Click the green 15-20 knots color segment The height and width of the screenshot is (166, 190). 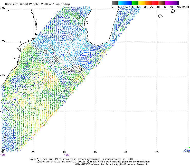point(135,3)
